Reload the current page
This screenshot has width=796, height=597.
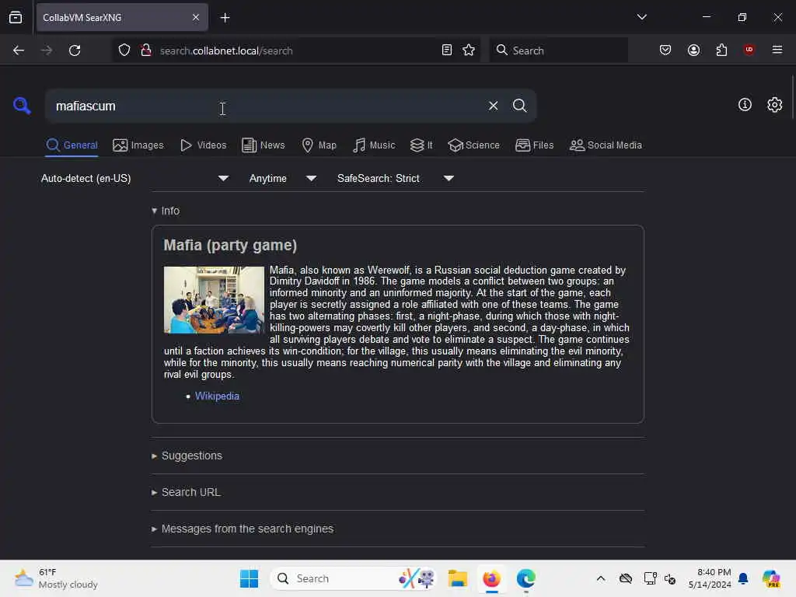[75, 51]
